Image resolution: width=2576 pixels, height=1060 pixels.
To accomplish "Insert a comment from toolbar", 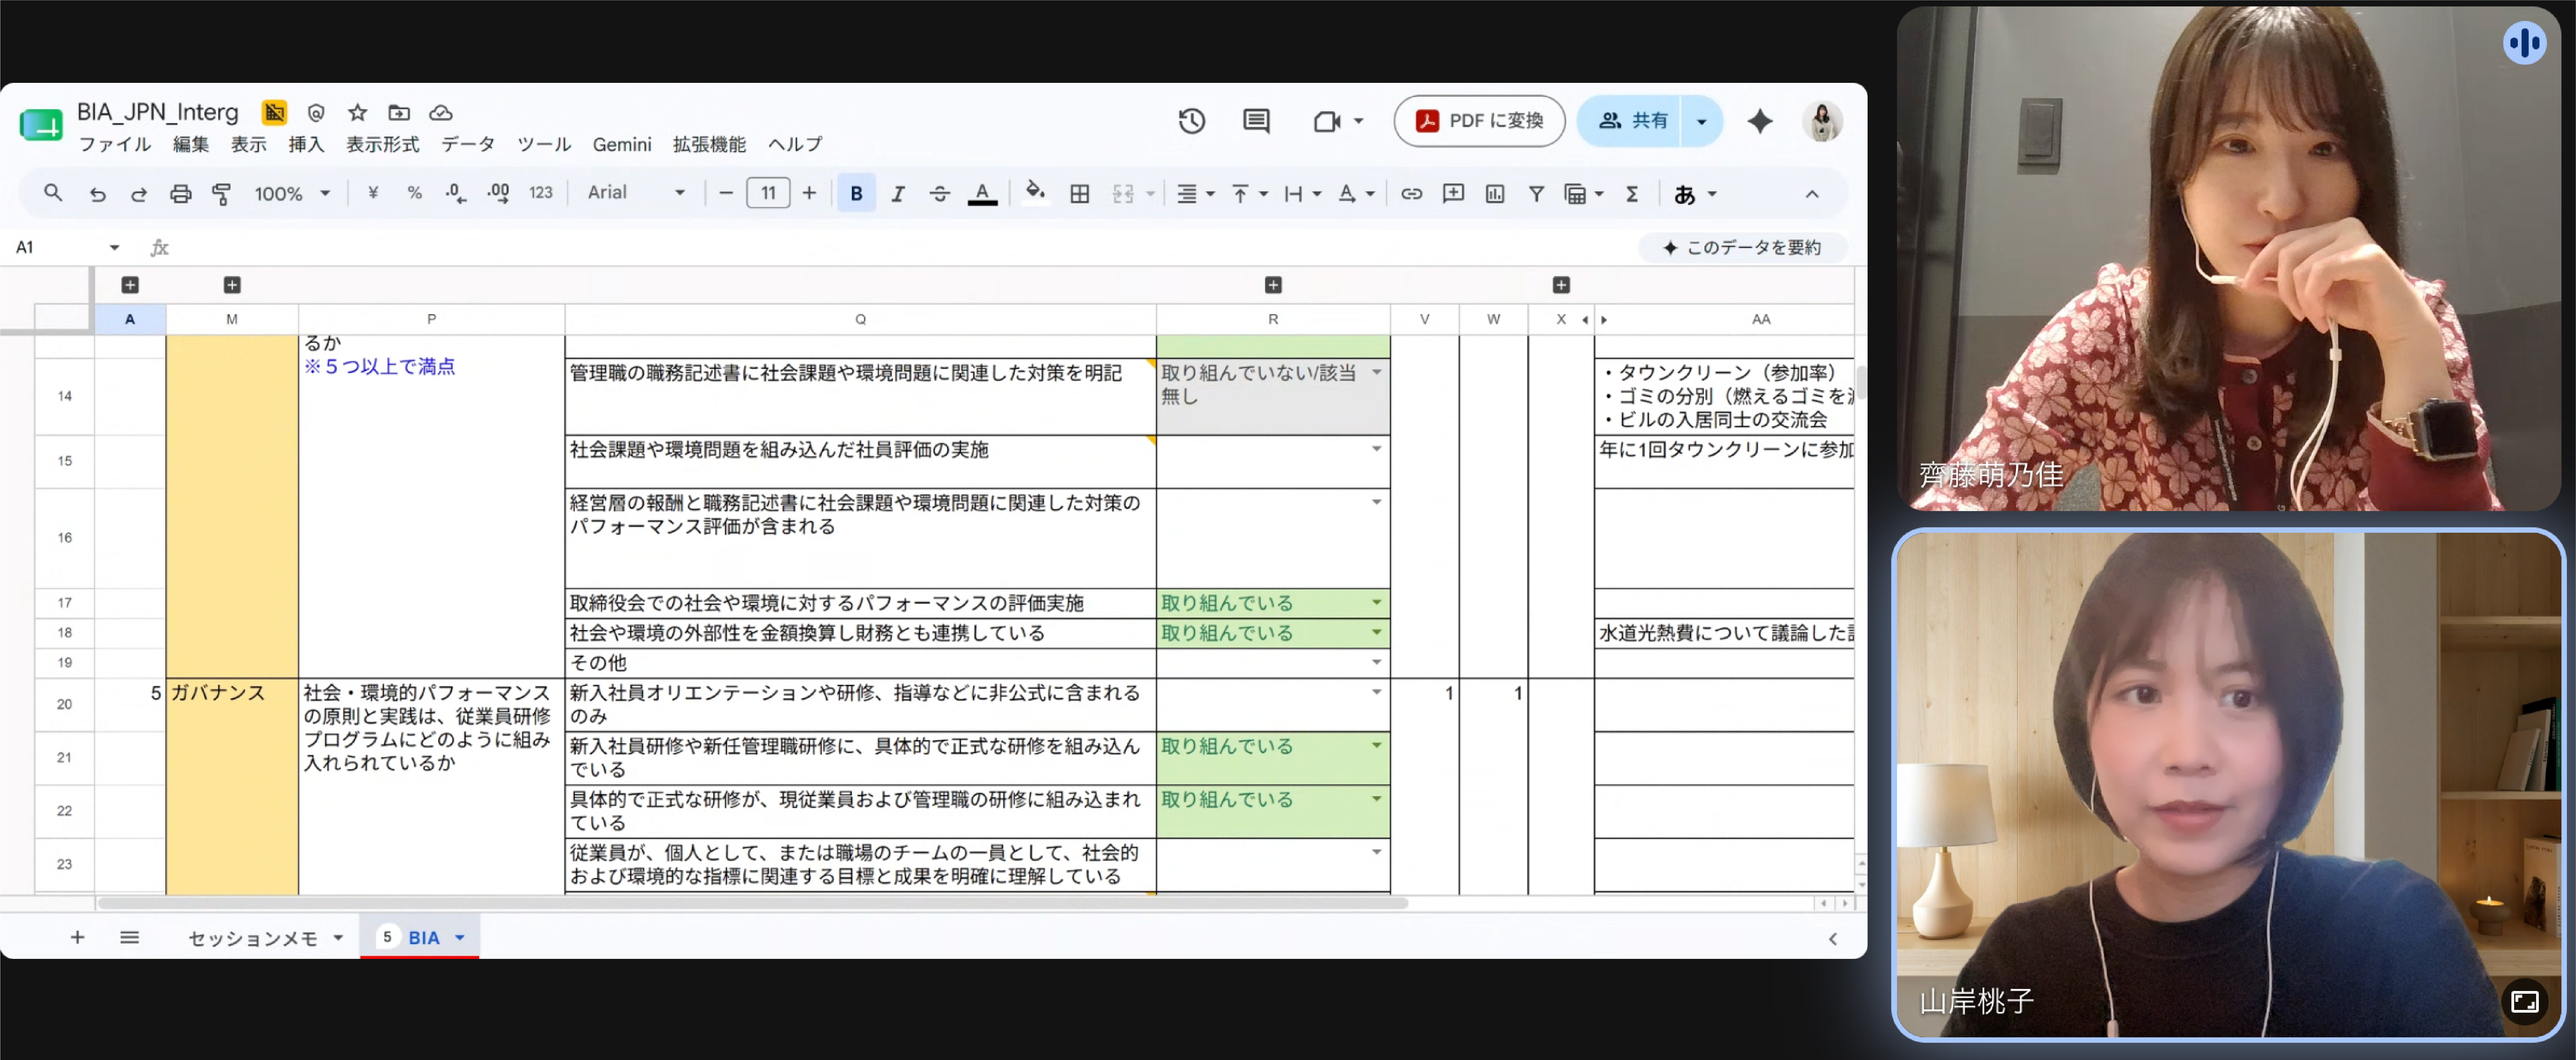I will click(1453, 194).
